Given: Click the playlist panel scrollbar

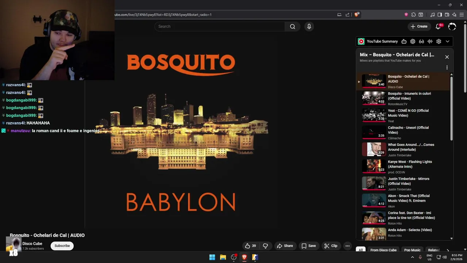Looking at the screenshot, I should 452,108.
